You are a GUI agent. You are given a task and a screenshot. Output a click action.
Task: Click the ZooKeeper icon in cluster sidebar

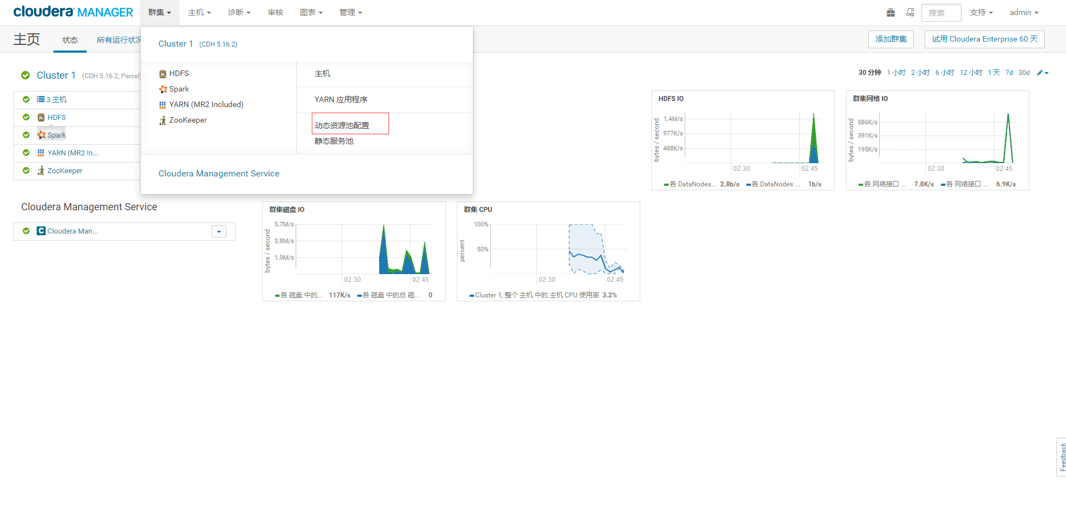click(41, 170)
